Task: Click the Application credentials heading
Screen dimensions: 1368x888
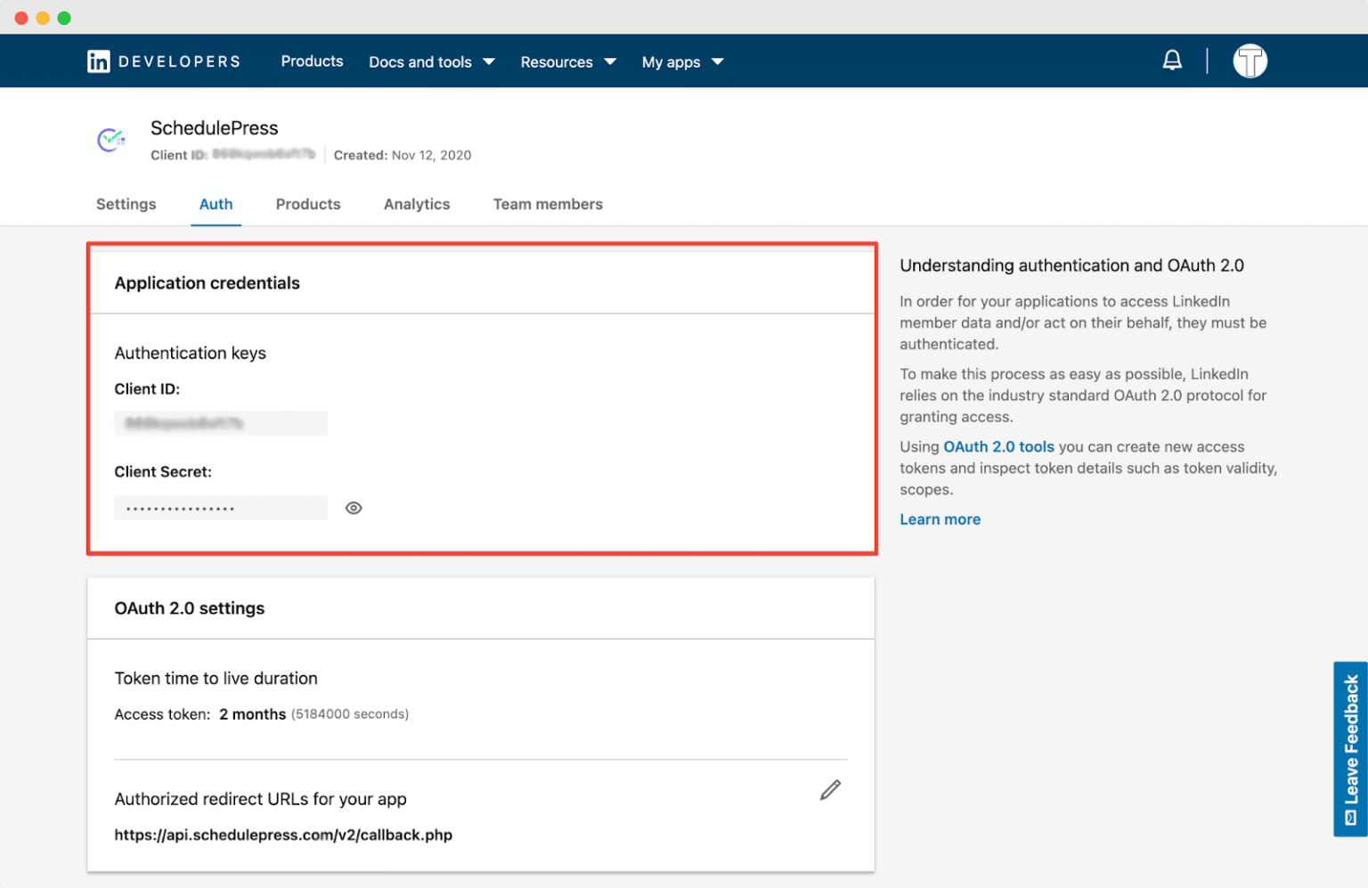Action: click(x=207, y=283)
